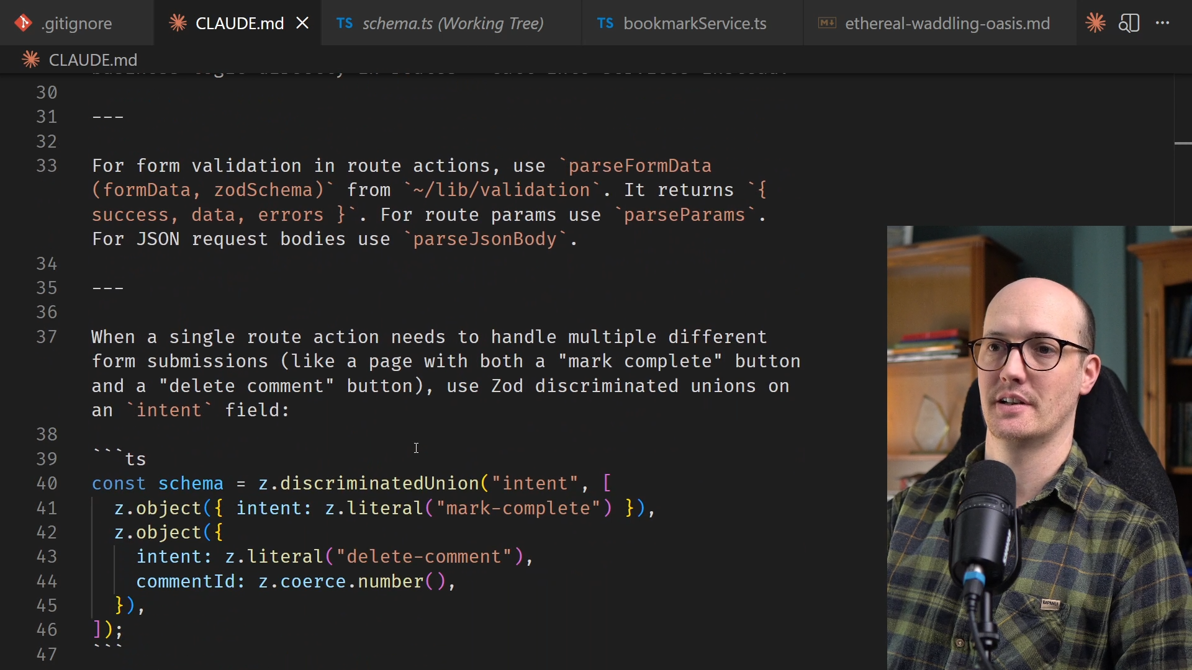Image resolution: width=1192 pixels, height=670 pixels.
Task: Click commentId on line 44
Action: point(186,581)
